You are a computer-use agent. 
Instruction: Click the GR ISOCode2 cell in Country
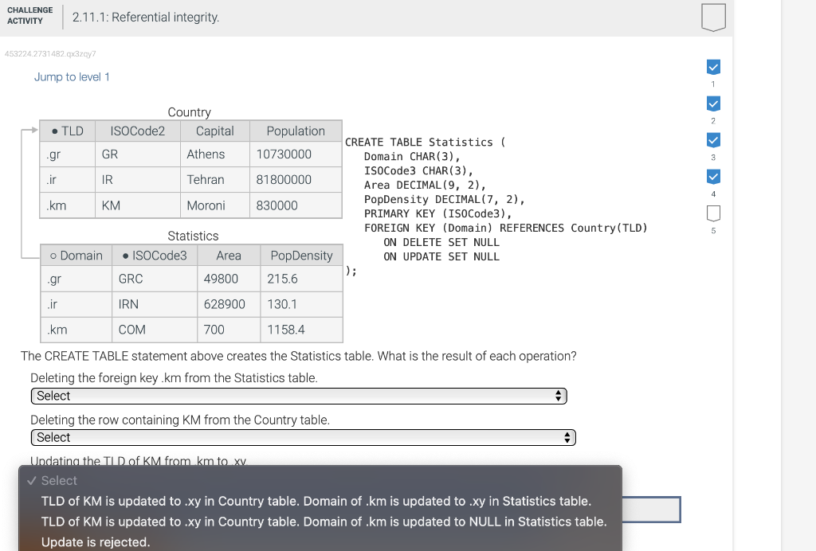(x=137, y=154)
